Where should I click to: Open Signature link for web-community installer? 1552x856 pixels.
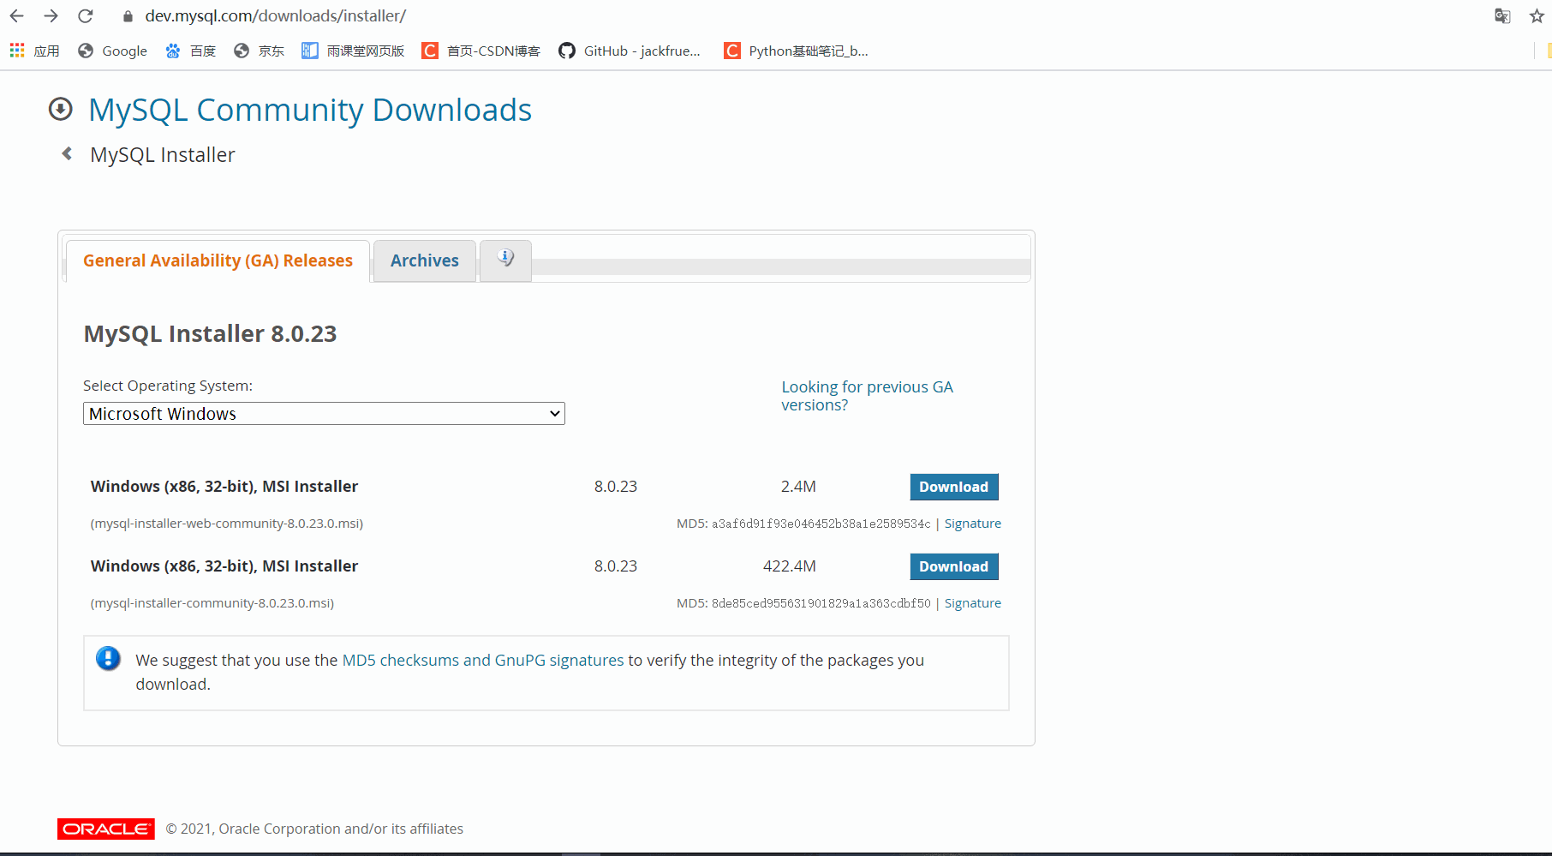click(x=973, y=524)
